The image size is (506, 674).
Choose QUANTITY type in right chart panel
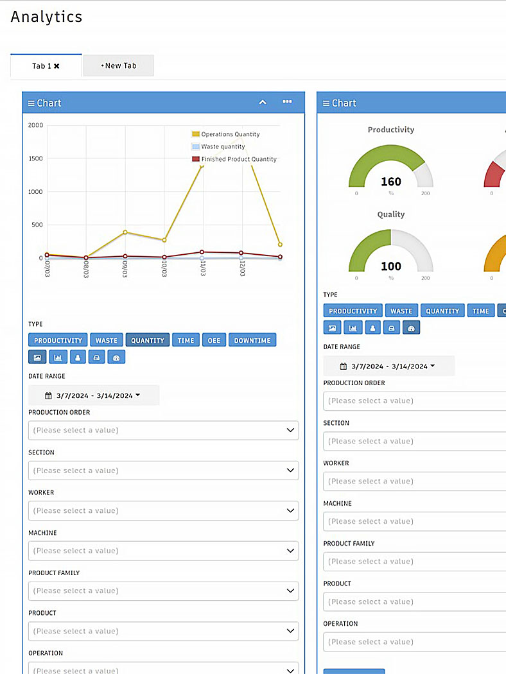(442, 311)
